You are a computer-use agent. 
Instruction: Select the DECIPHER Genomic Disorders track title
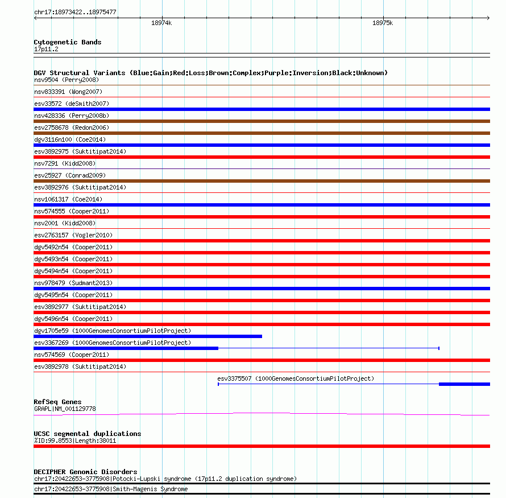(85, 472)
